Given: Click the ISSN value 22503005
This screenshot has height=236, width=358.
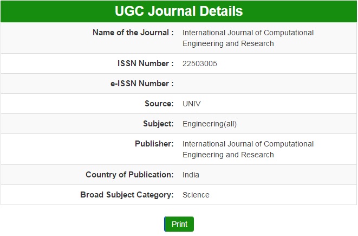Looking at the screenshot, I should 200,63.
